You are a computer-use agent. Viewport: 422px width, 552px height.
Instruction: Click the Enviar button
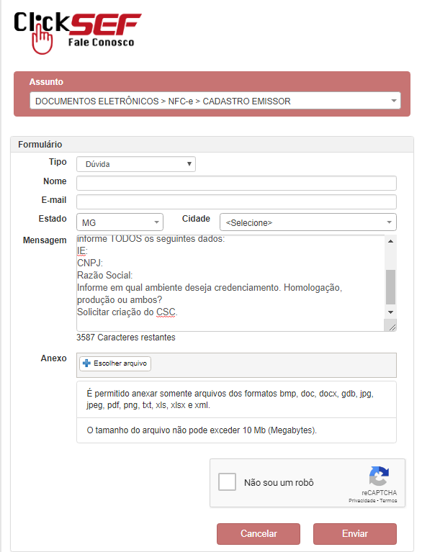355,534
